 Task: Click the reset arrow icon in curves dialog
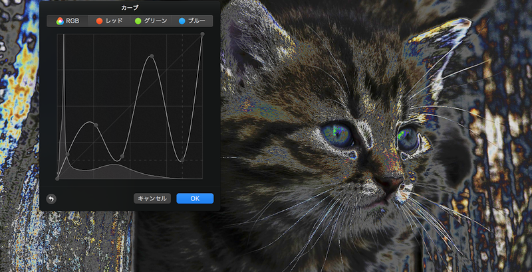click(x=51, y=198)
